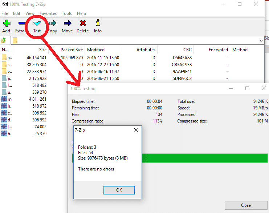
Task: Click the Elapsed time value 00:00:04
Action: [155, 101]
